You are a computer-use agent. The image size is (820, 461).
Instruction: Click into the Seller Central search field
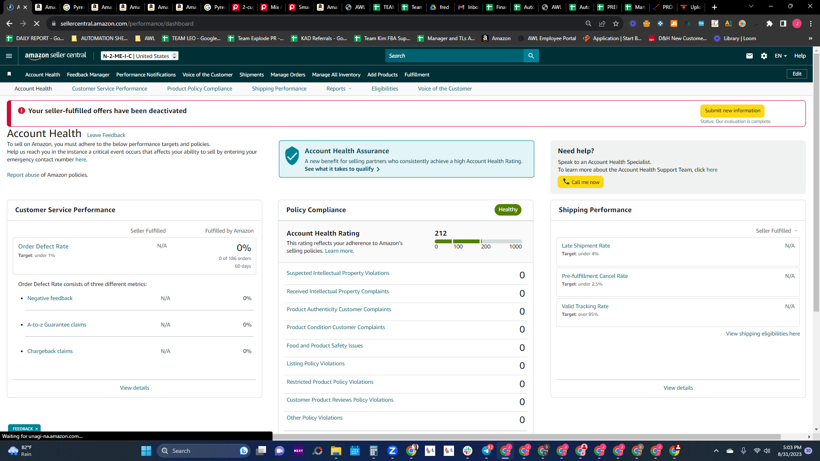(454, 56)
